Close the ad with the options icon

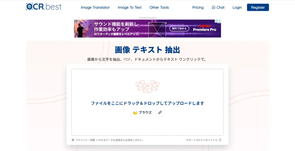pyautogui.click(x=220, y=21)
